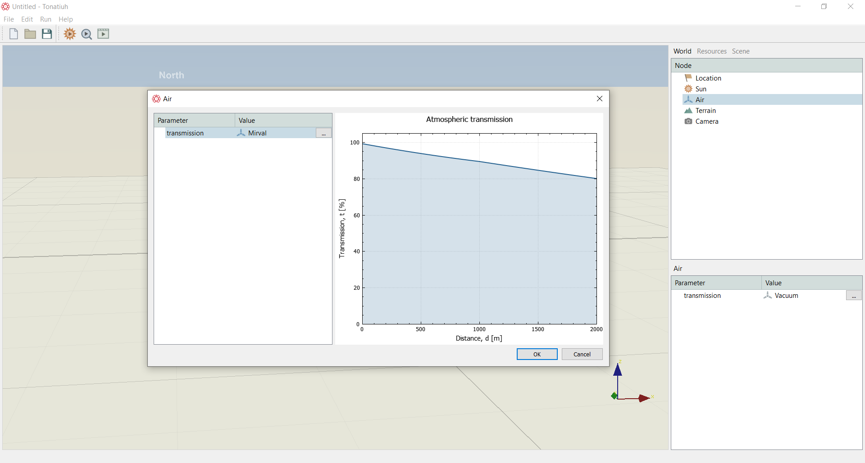Save scene with floppy disk icon
Screen dimensions: 865x463
(x=47, y=34)
